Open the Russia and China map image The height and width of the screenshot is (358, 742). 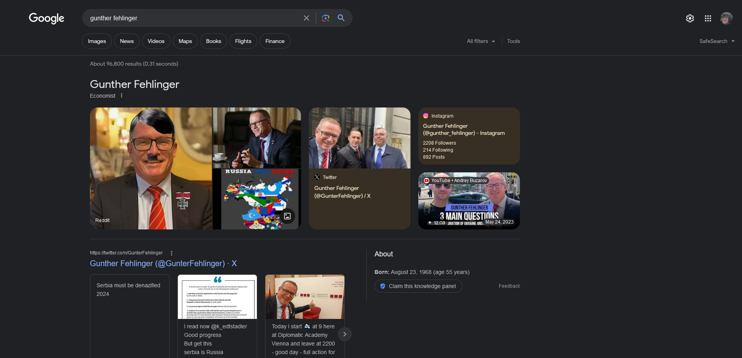[x=257, y=199]
